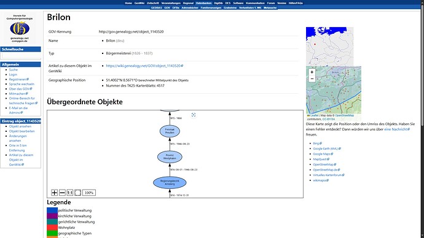This screenshot has height=238, width=424.
Task: Click the Objekt bearbeiten link
Action: point(22,131)
